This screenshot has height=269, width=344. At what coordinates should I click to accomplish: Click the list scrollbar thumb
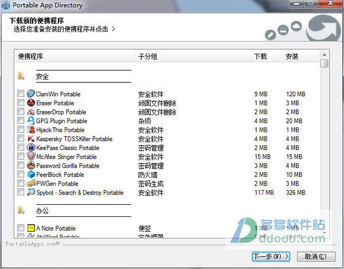tap(325, 64)
